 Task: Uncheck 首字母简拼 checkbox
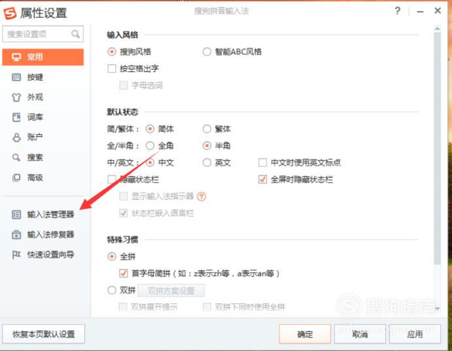pos(124,273)
